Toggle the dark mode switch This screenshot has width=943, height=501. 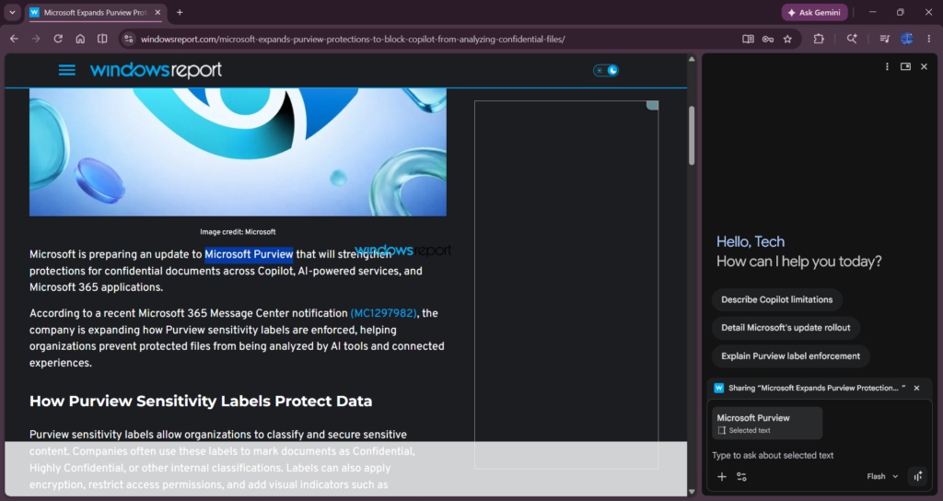pos(606,70)
